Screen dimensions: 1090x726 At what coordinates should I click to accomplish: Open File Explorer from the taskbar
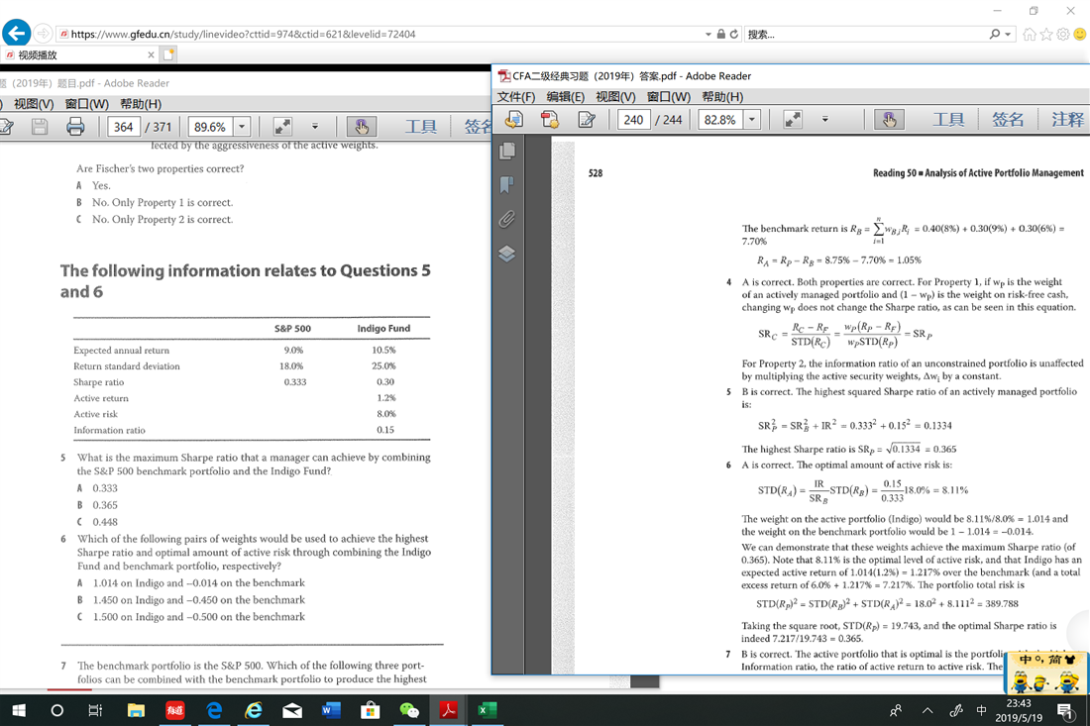tap(136, 710)
